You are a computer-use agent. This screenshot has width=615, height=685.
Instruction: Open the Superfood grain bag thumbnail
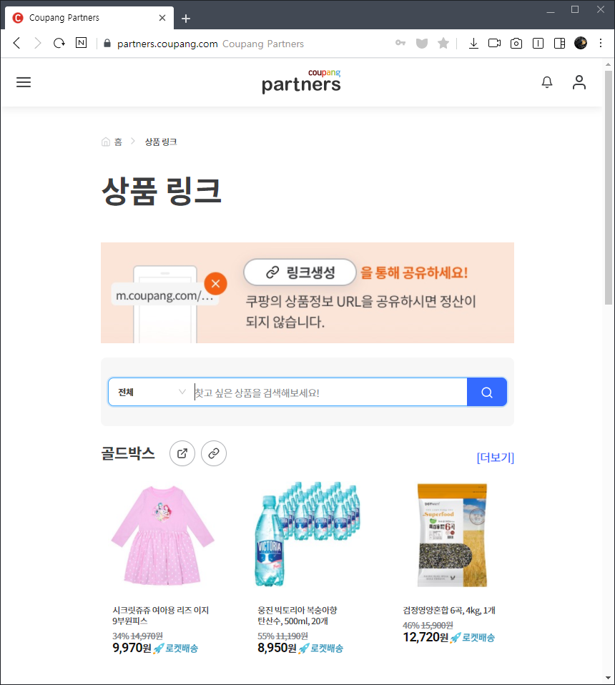[452, 535]
